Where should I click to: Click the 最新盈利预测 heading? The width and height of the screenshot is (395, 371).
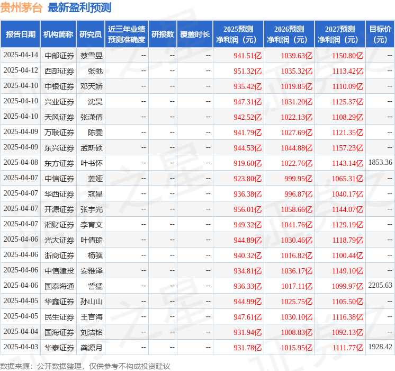(79, 7)
